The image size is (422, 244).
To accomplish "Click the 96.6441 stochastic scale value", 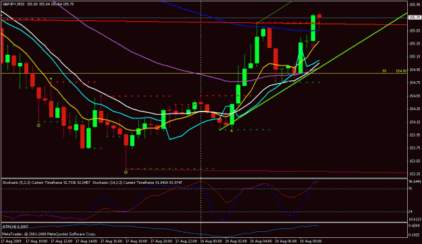I will pyautogui.click(x=415, y=182).
